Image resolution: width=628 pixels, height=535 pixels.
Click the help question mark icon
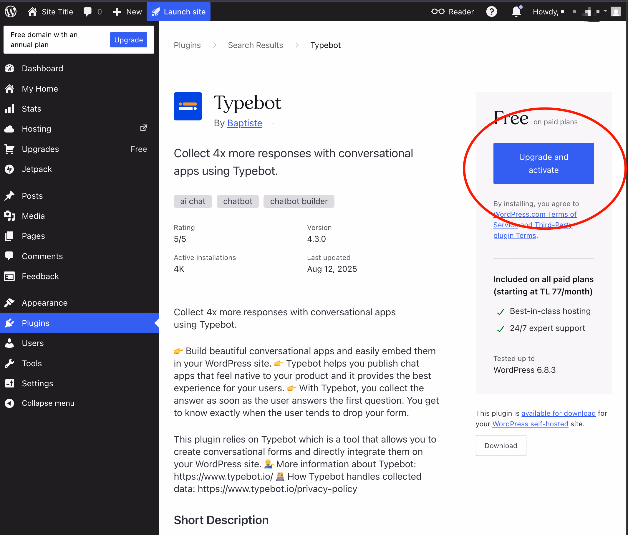pos(491,12)
